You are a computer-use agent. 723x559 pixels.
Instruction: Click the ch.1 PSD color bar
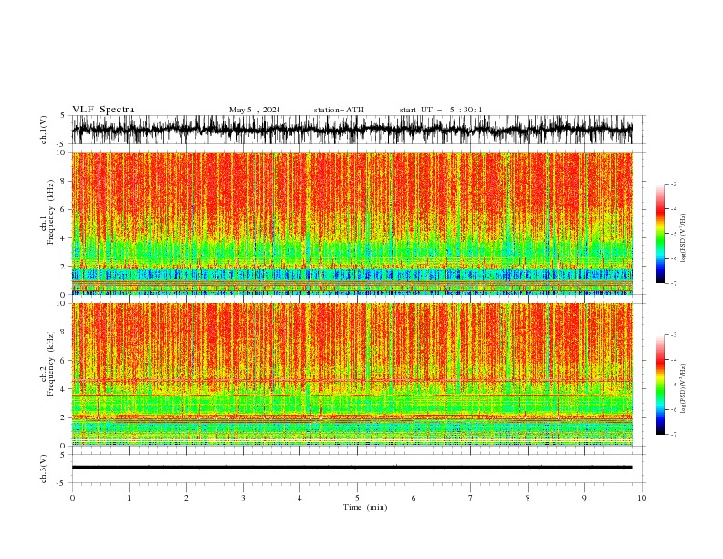pyautogui.click(x=660, y=234)
